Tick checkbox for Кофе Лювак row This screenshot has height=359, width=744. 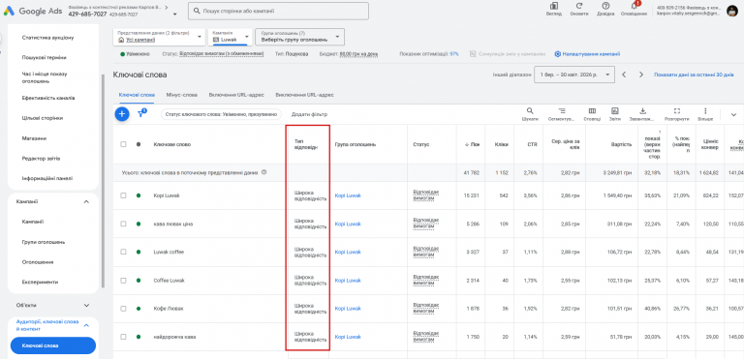tap(123, 309)
